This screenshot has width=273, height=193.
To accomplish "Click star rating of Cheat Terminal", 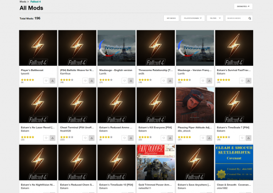I will click(x=66, y=137).
